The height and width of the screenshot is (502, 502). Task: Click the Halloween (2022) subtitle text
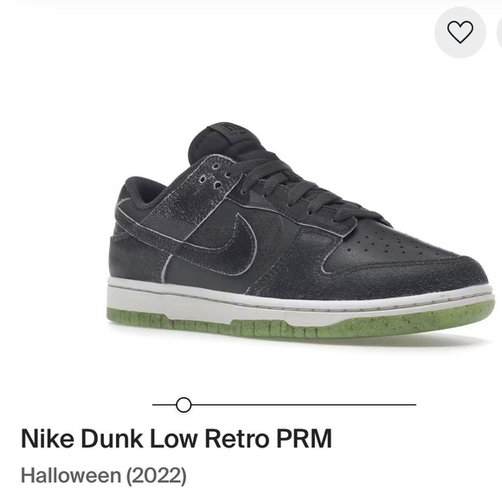coord(103,475)
